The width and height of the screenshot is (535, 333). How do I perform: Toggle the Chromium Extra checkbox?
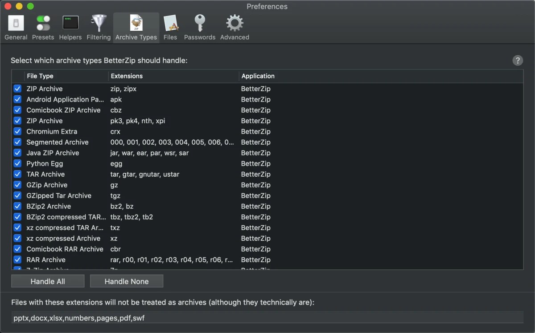(17, 131)
